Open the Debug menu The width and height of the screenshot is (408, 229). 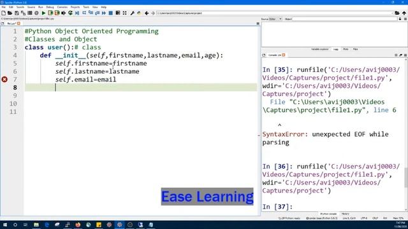click(50, 7)
